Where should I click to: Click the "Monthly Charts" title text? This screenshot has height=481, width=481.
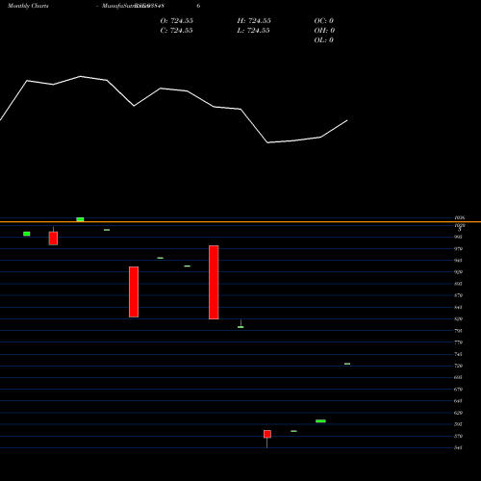(28, 6)
